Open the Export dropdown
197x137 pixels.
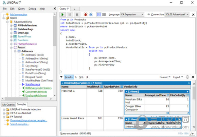[x=178, y=77]
